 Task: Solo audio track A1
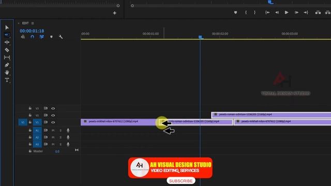pos(61,131)
